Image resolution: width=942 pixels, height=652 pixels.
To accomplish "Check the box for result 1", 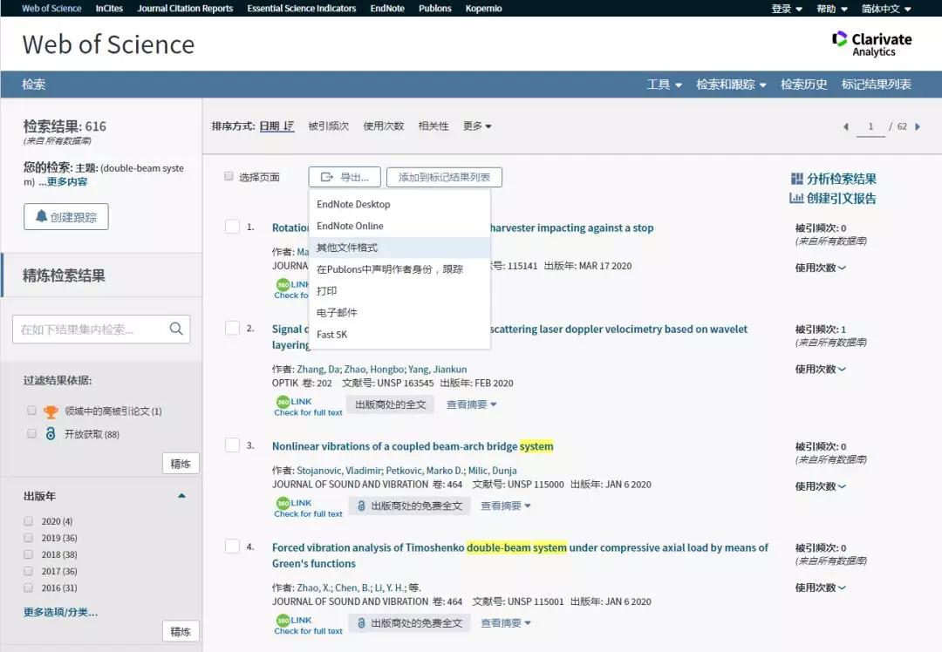I will 232,227.
